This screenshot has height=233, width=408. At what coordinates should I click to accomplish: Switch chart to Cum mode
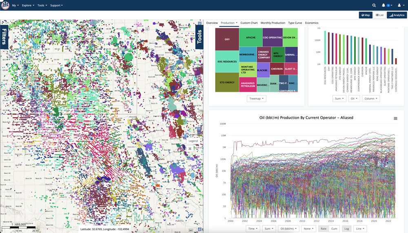click(x=334, y=229)
